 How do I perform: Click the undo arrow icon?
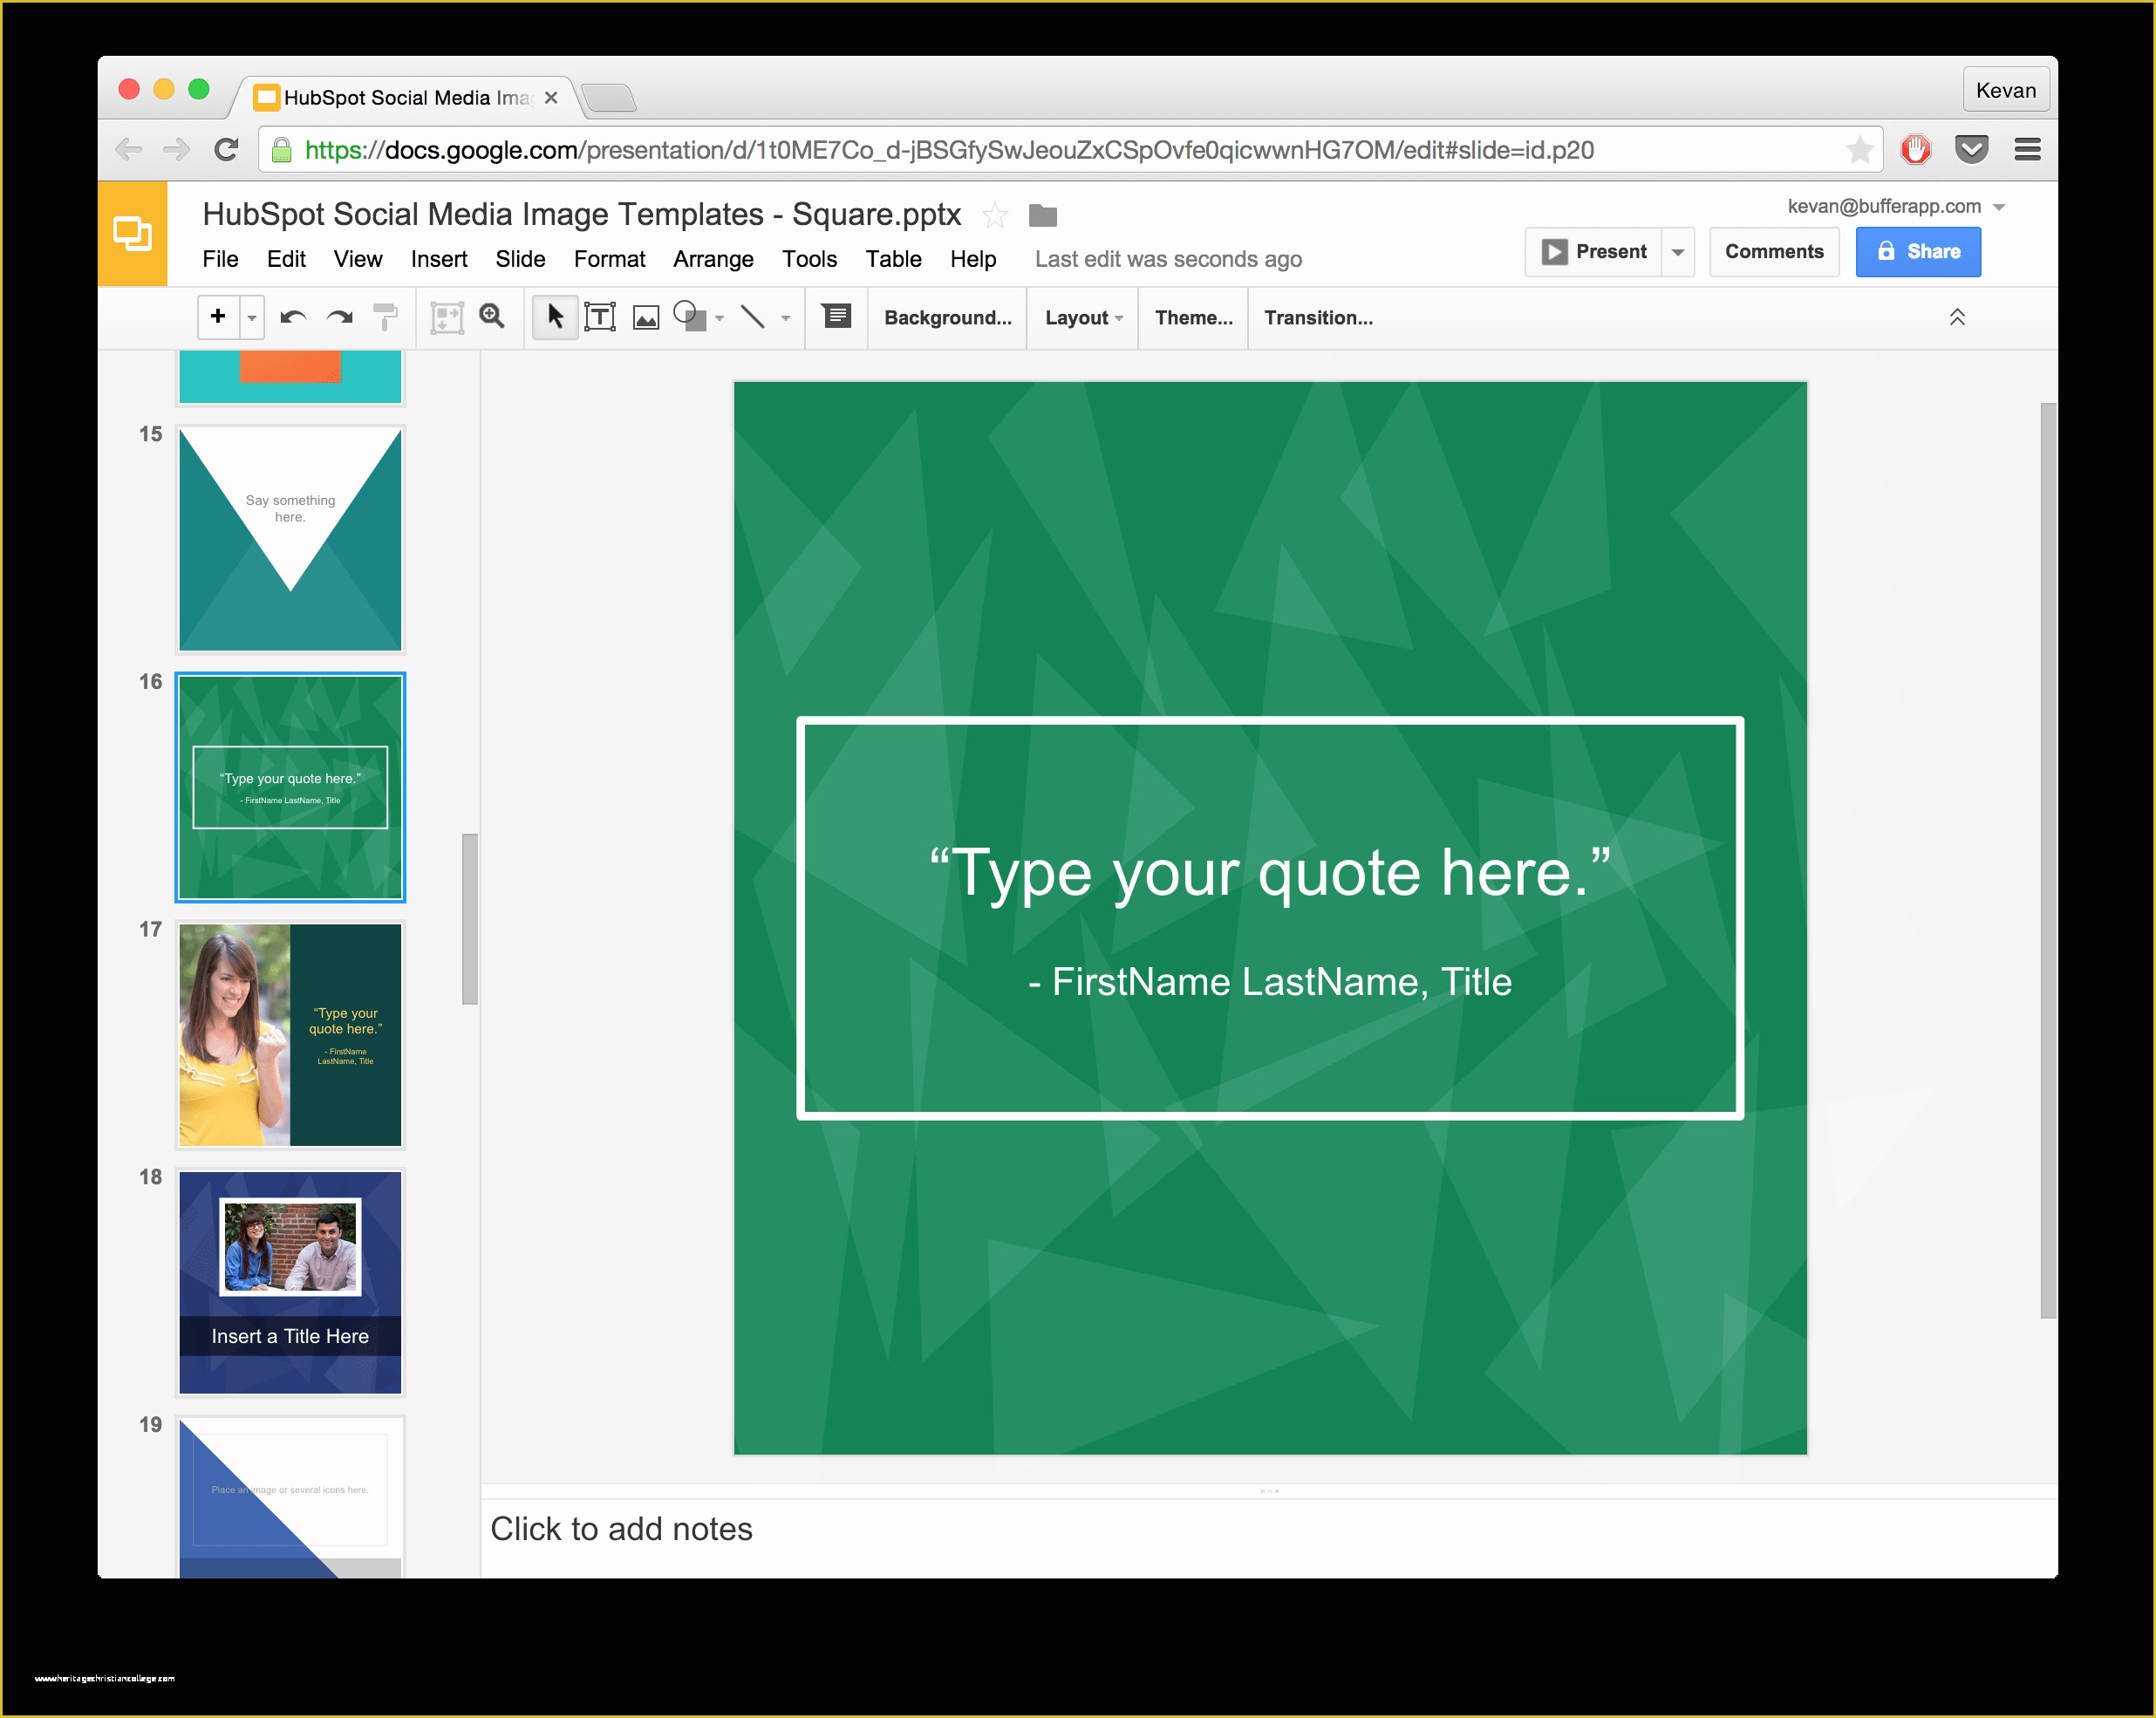[x=293, y=316]
